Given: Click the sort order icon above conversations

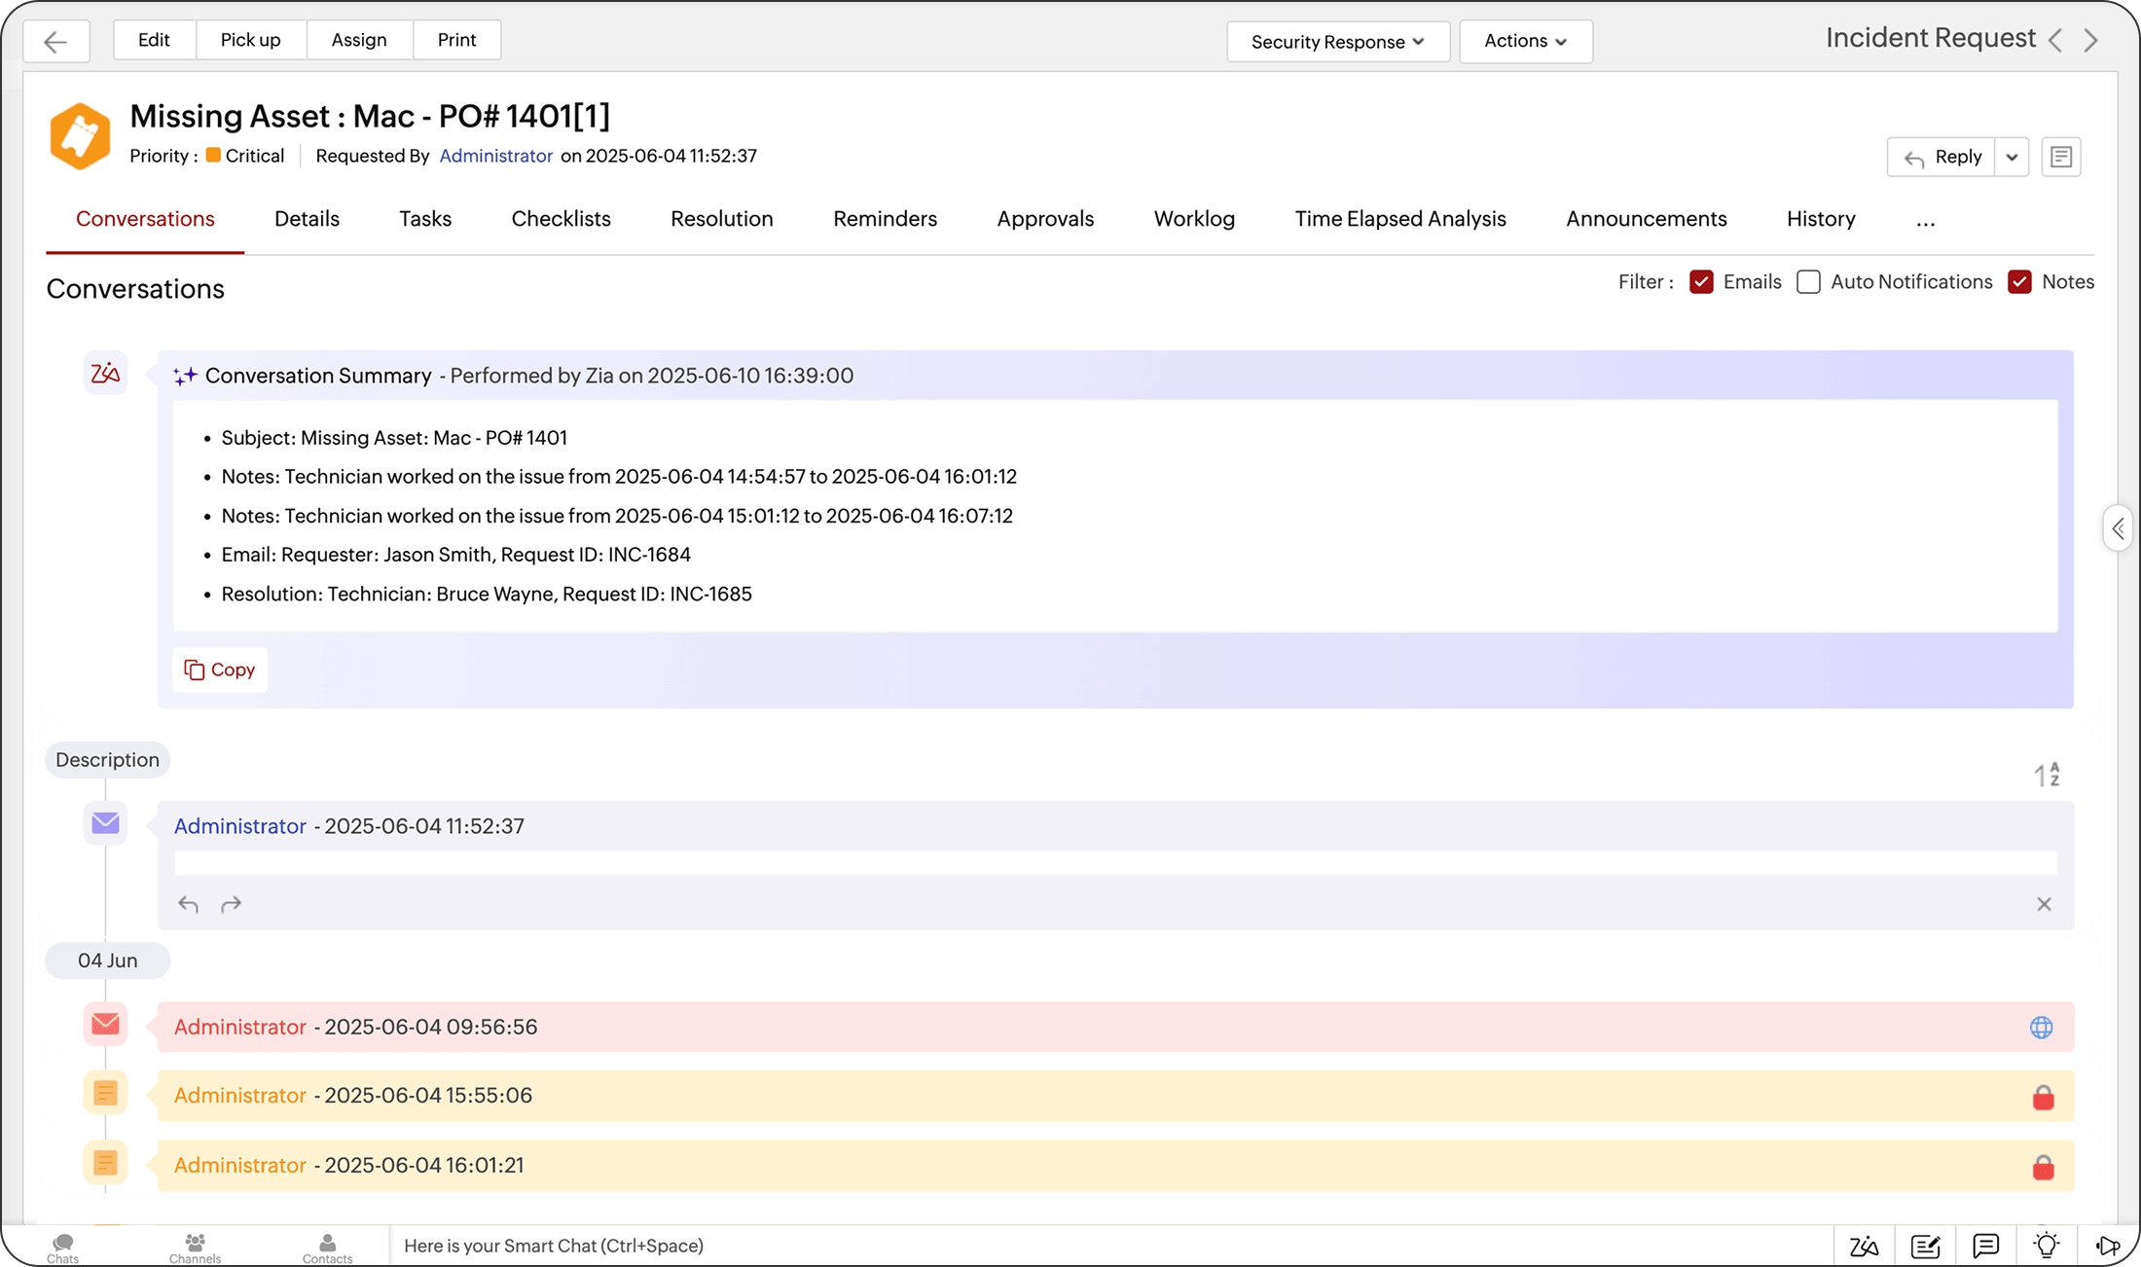Looking at the screenshot, I should click(x=2047, y=775).
